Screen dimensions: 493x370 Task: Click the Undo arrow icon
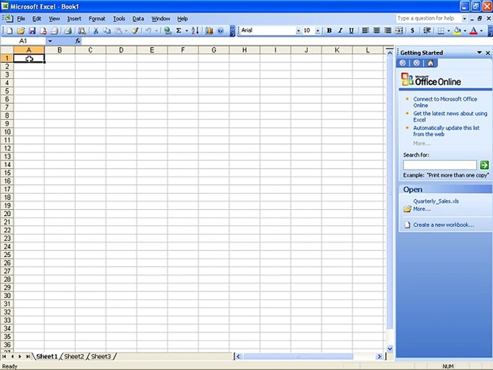148,30
